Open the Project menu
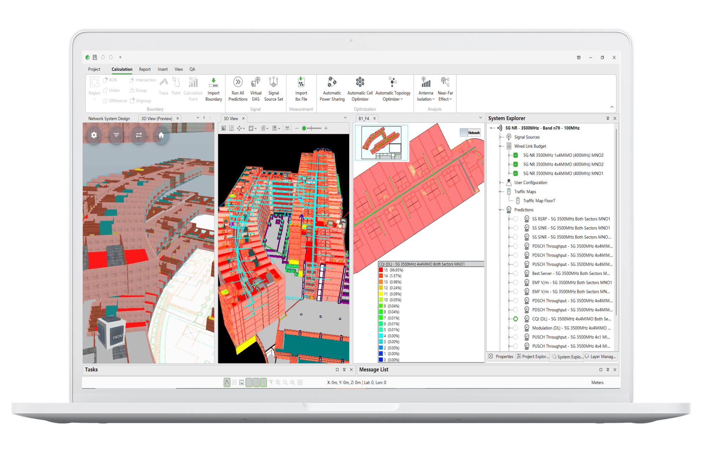The height and width of the screenshot is (453, 703). (x=94, y=69)
